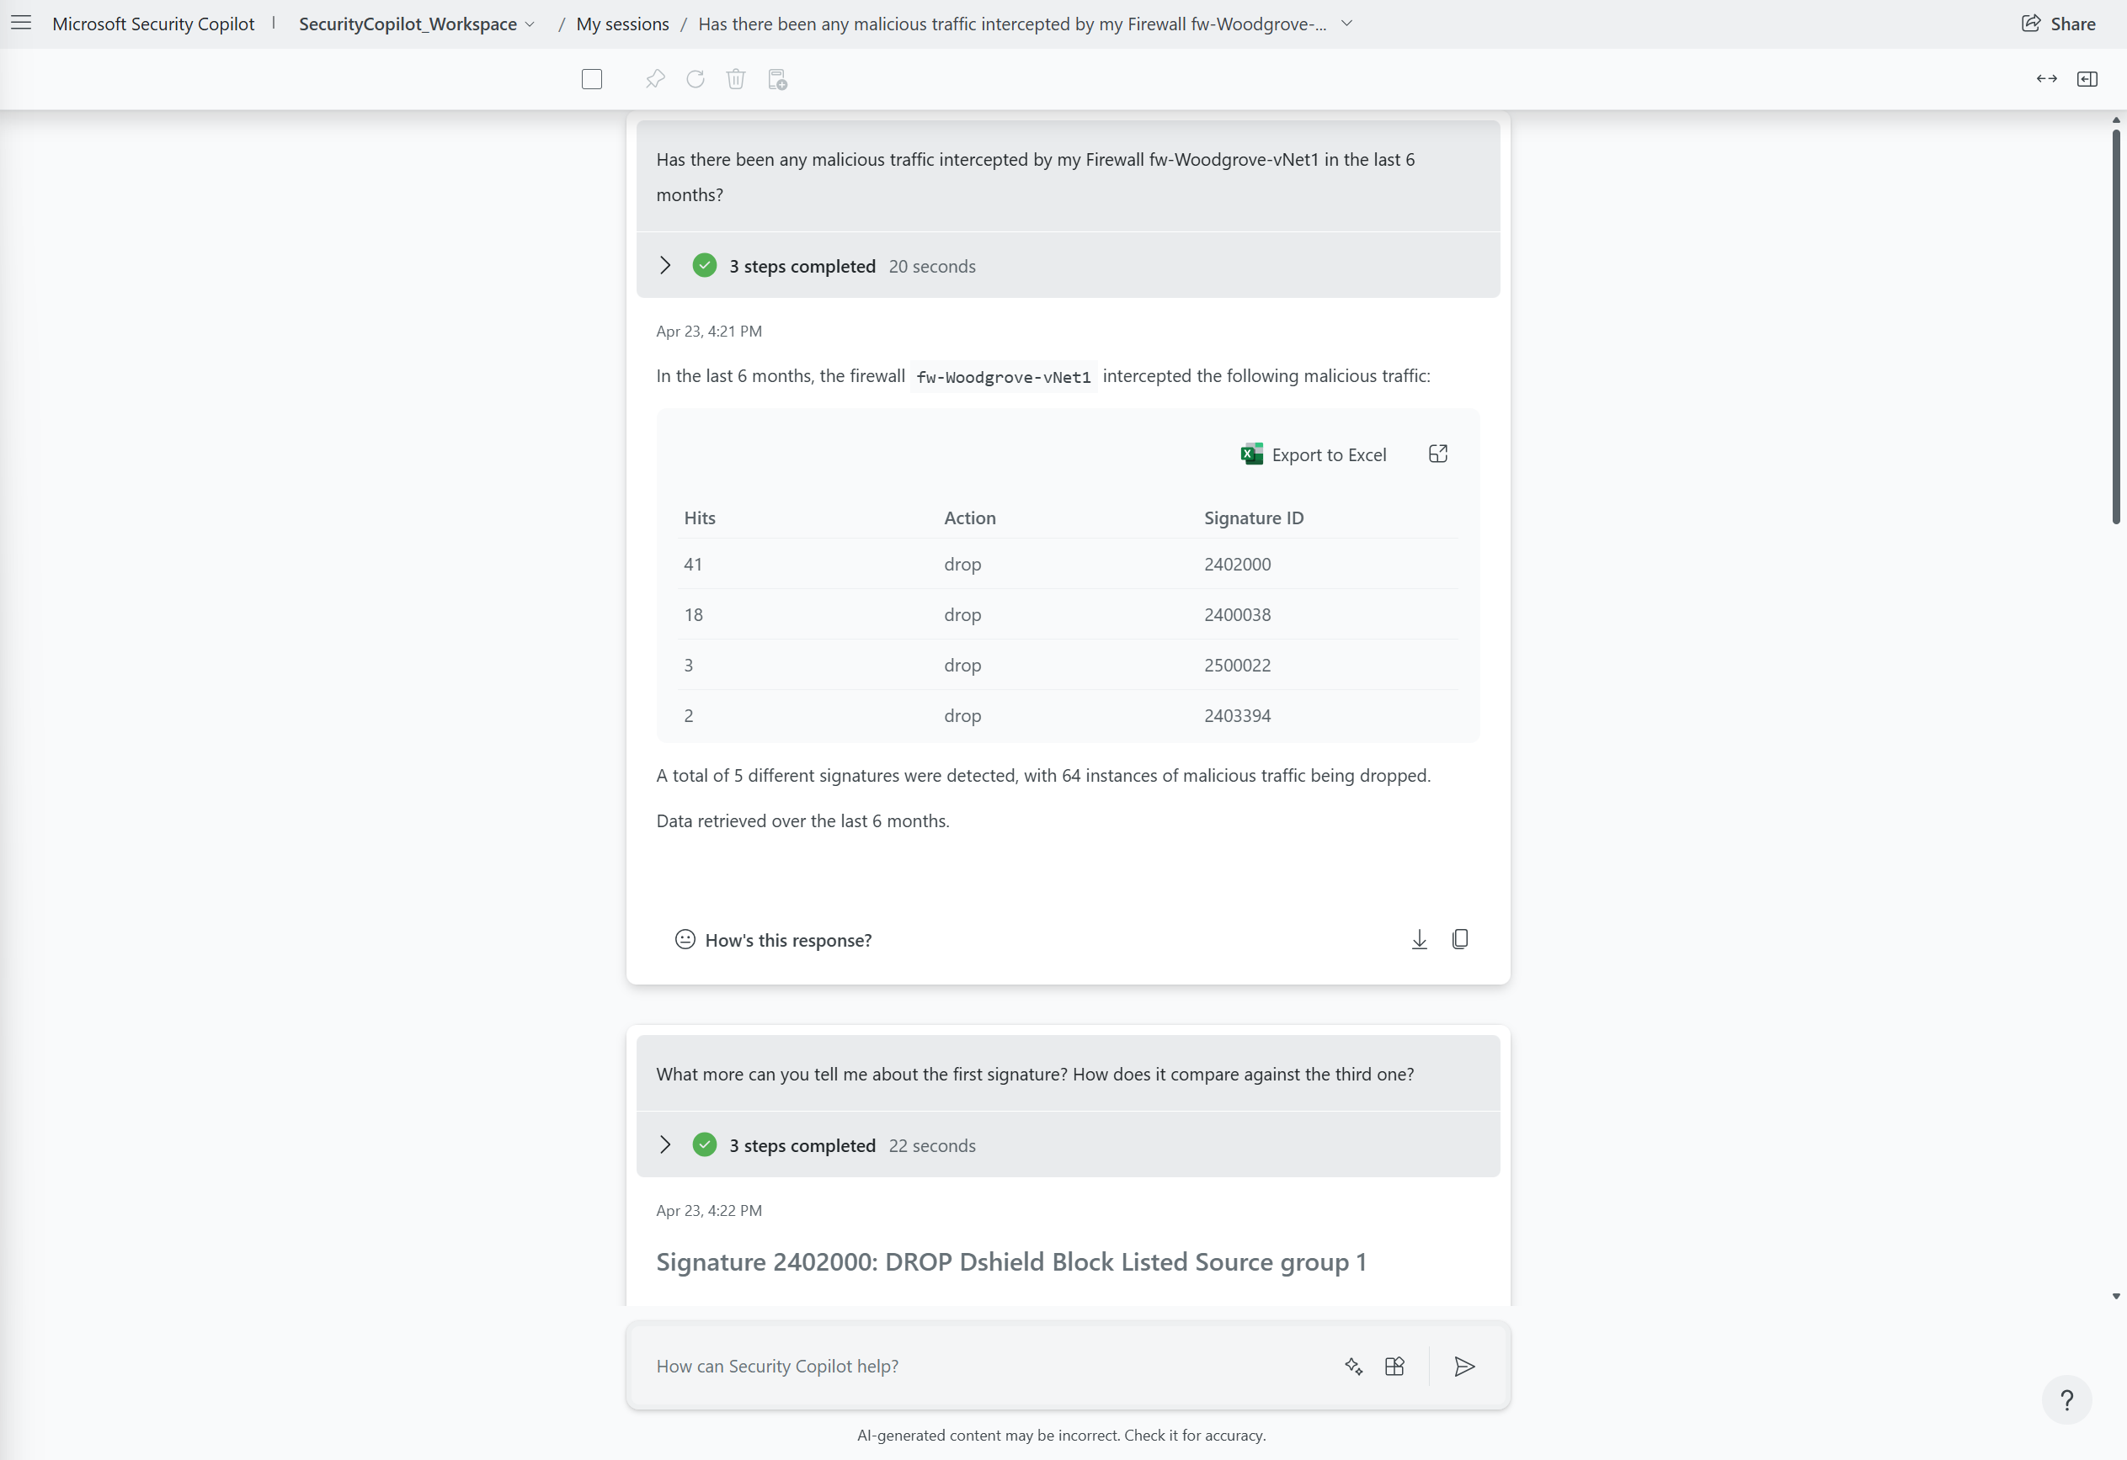Download the first response
The height and width of the screenshot is (1460, 2127).
[1419, 939]
